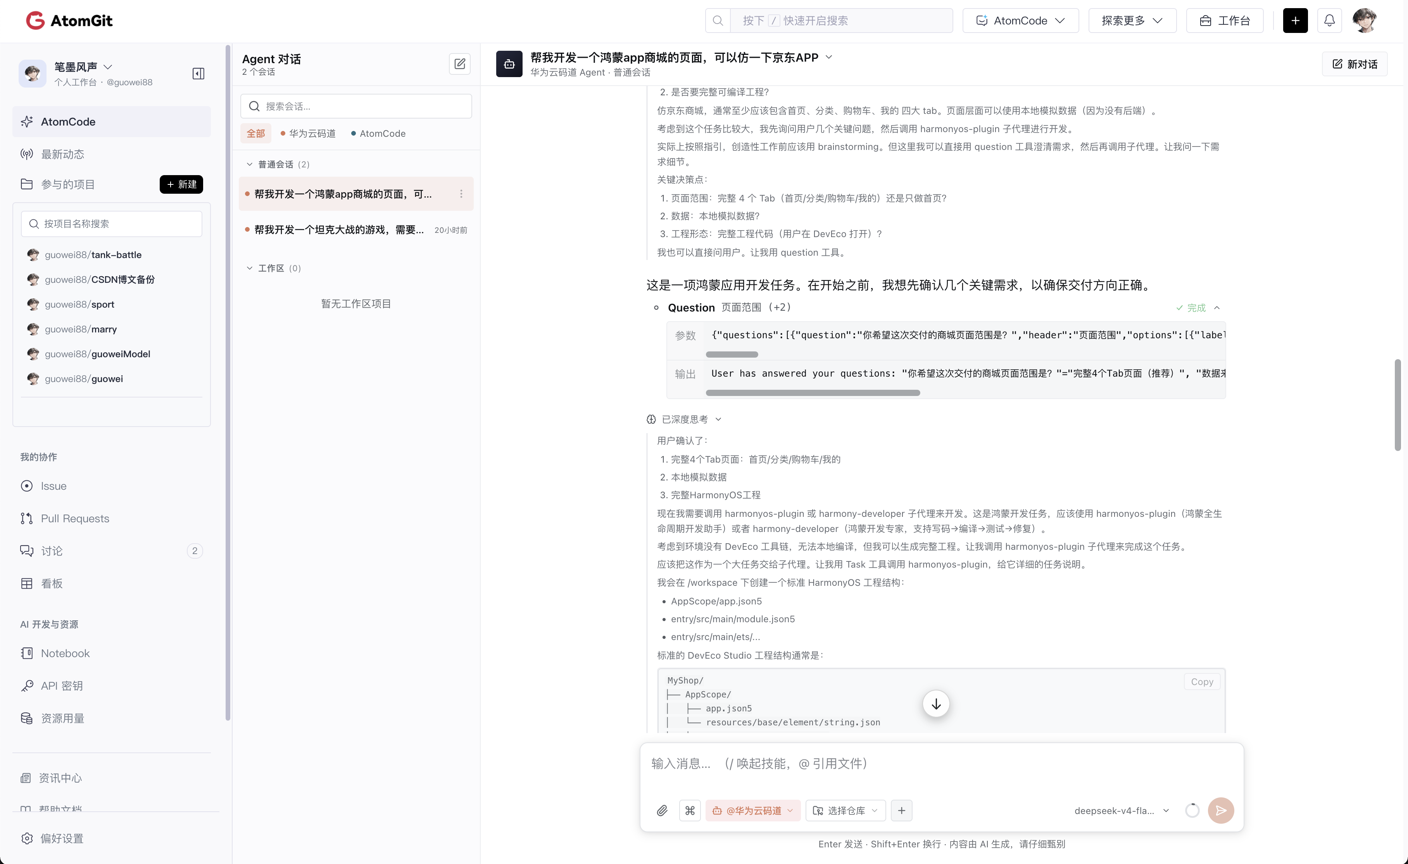Select AtomCode filter tab in conversations
The image size is (1408, 864).
click(x=378, y=134)
